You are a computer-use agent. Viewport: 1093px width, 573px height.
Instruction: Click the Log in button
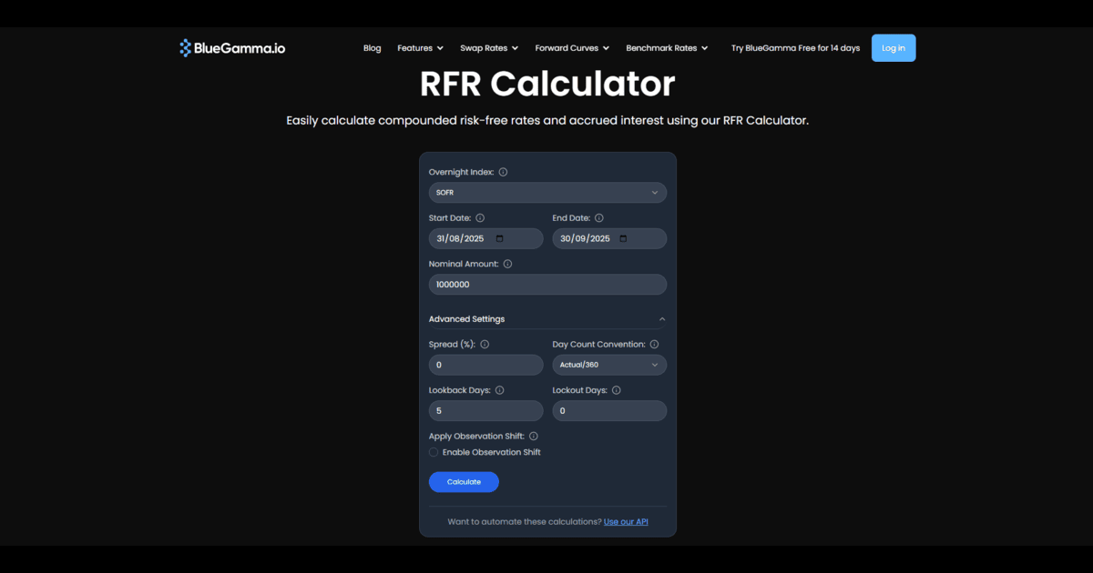tap(894, 48)
